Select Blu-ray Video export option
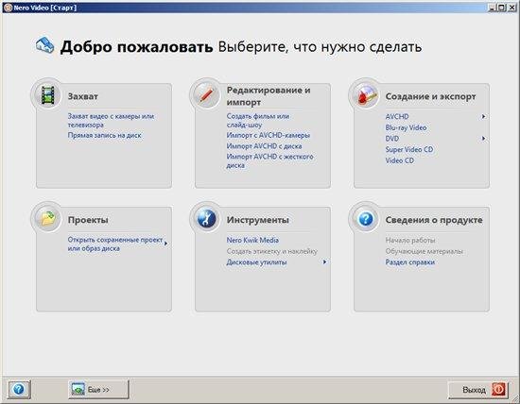The width and height of the screenshot is (520, 404). pyautogui.click(x=406, y=127)
